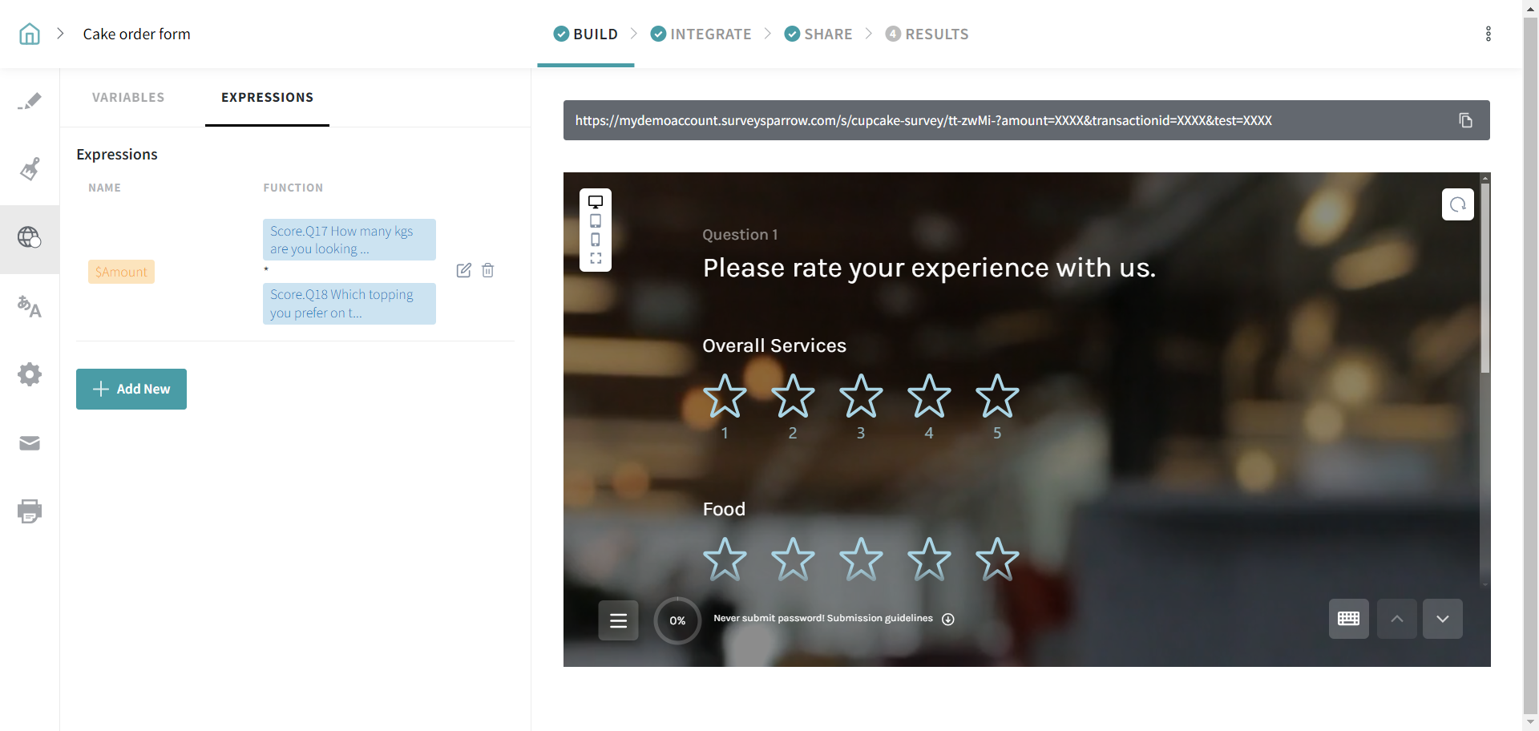Viewport: 1539px width, 731px height.
Task: Open the translate languages icon in sidebar
Action: [30, 306]
